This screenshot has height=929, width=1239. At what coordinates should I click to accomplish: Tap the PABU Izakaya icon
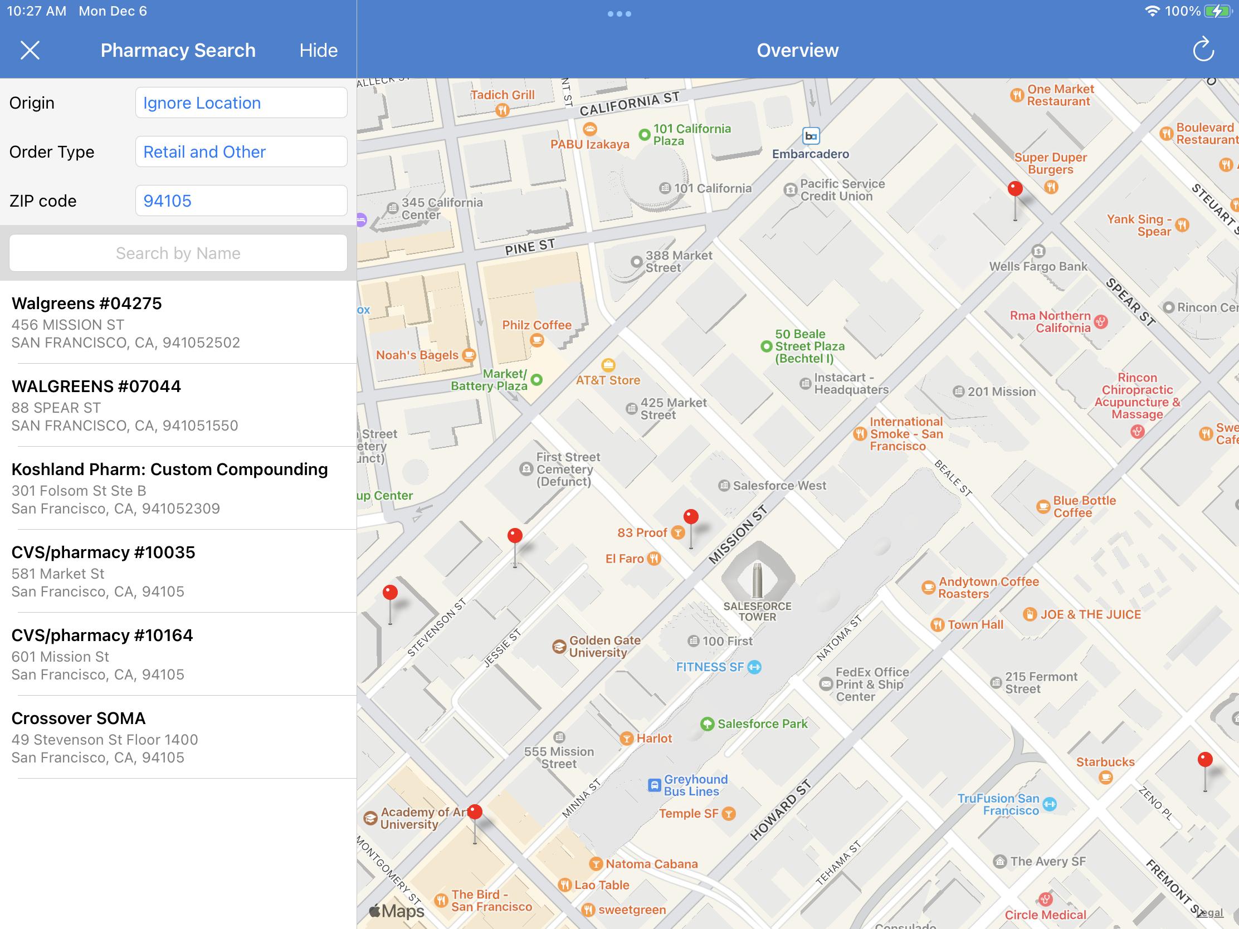(590, 130)
